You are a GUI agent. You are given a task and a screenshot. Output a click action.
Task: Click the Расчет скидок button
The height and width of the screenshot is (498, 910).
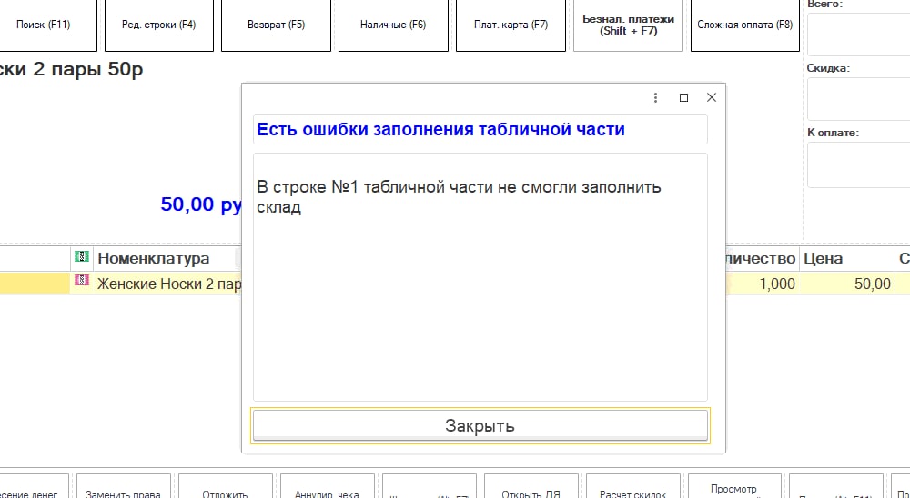click(633, 486)
